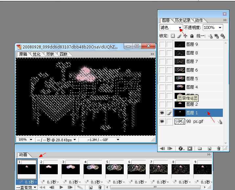Click the add layer mask icon

coord(190,149)
